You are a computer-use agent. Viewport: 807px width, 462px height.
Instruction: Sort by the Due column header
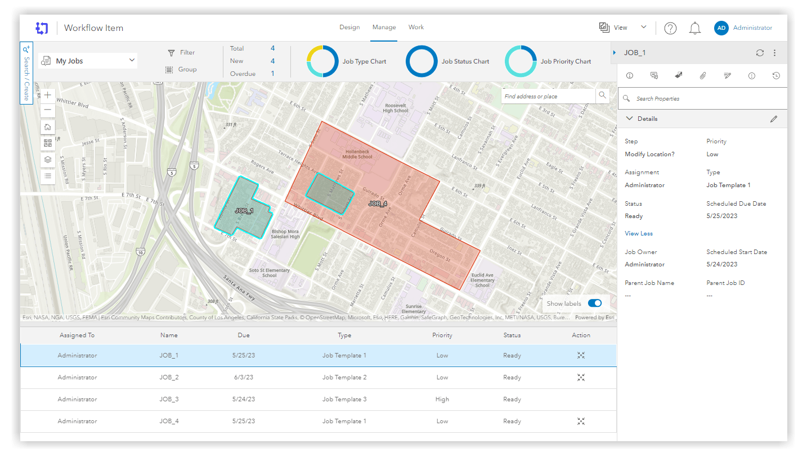click(244, 336)
